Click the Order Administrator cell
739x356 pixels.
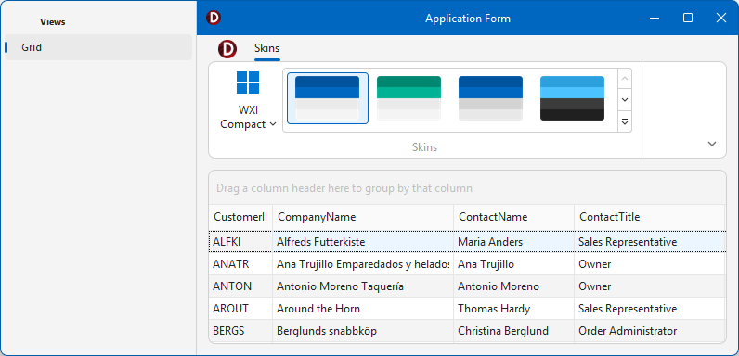click(649, 331)
